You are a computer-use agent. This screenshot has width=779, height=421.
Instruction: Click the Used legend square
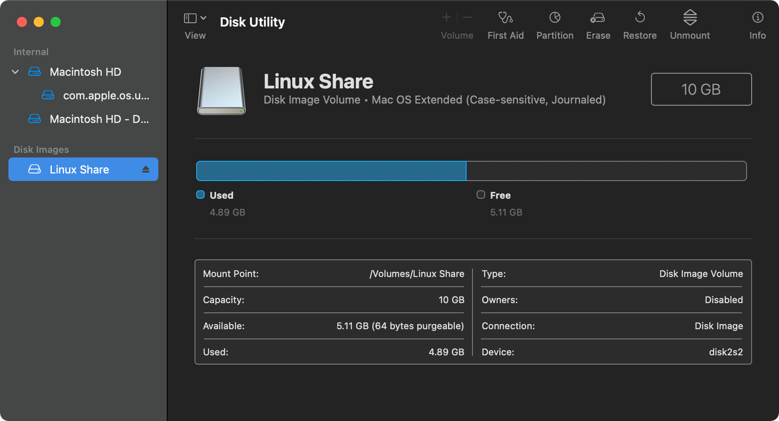coord(200,195)
